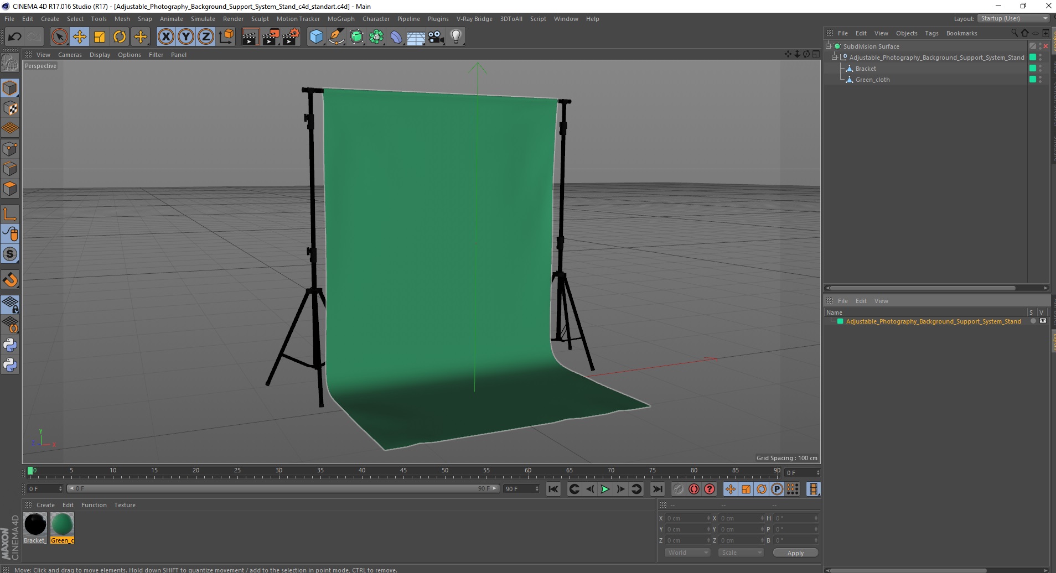Select the Green_cloth object
Image resolution: width=1056 pixels, height=573 pixels.
click(872, 80)
